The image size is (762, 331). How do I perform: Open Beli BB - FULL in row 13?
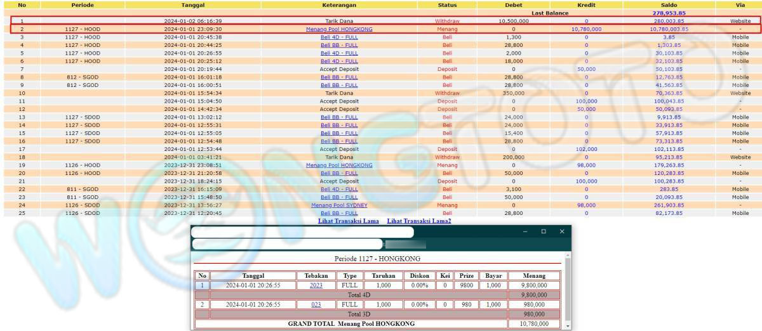point(339,117)
